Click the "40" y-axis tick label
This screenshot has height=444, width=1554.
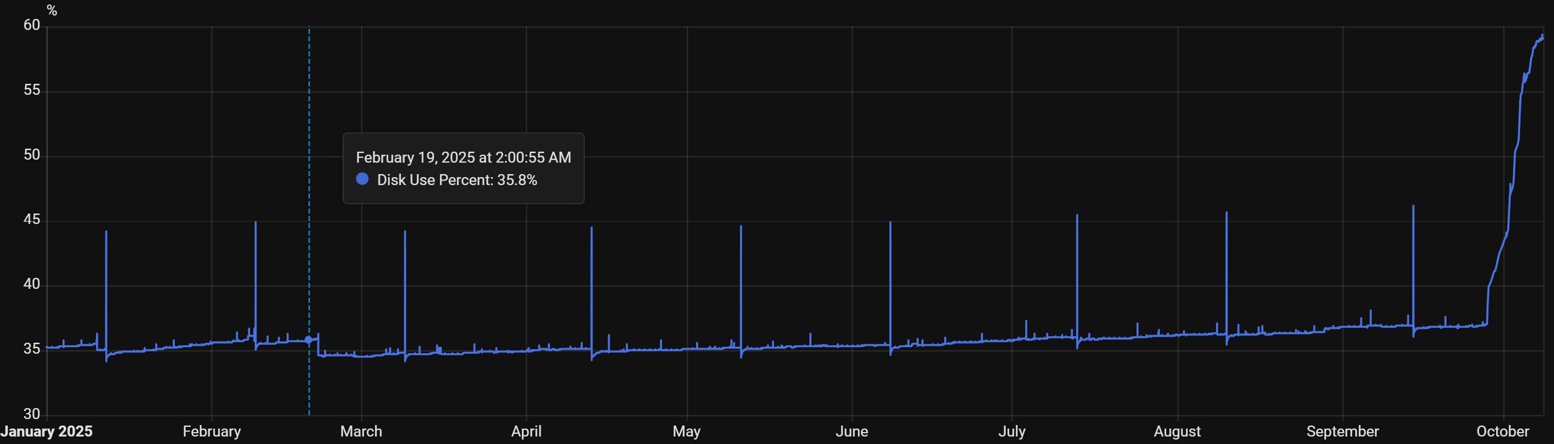32,284
